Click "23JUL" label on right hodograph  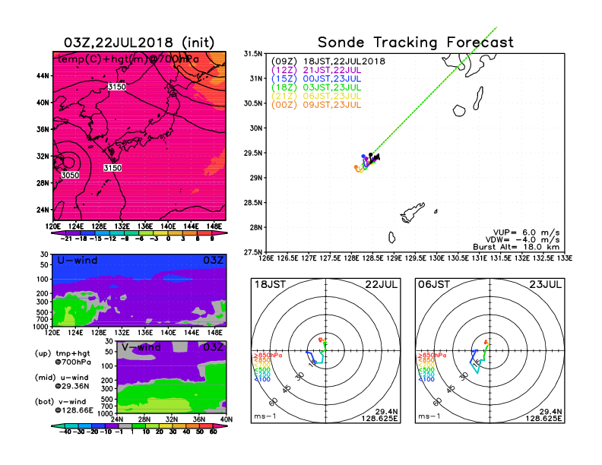546,285
